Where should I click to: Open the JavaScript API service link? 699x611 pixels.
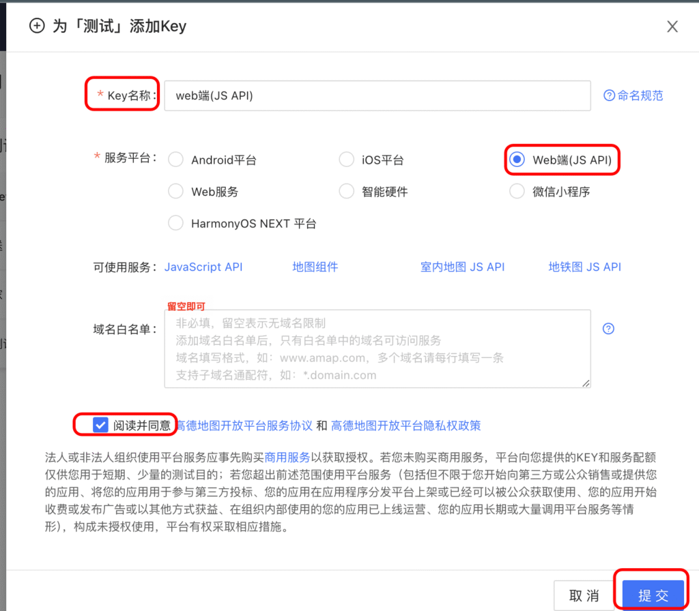coord(203,267)
